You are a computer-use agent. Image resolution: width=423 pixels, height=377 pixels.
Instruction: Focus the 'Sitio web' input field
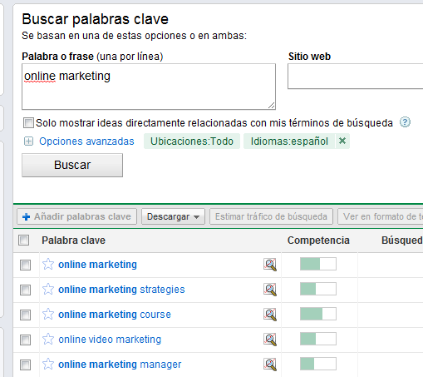click(x=356, y=77)
